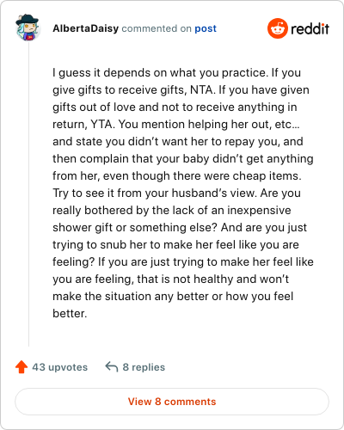Click the word "YTA" in the comment
Viewport: 344px width, 430px height.
tap(102, 125)
